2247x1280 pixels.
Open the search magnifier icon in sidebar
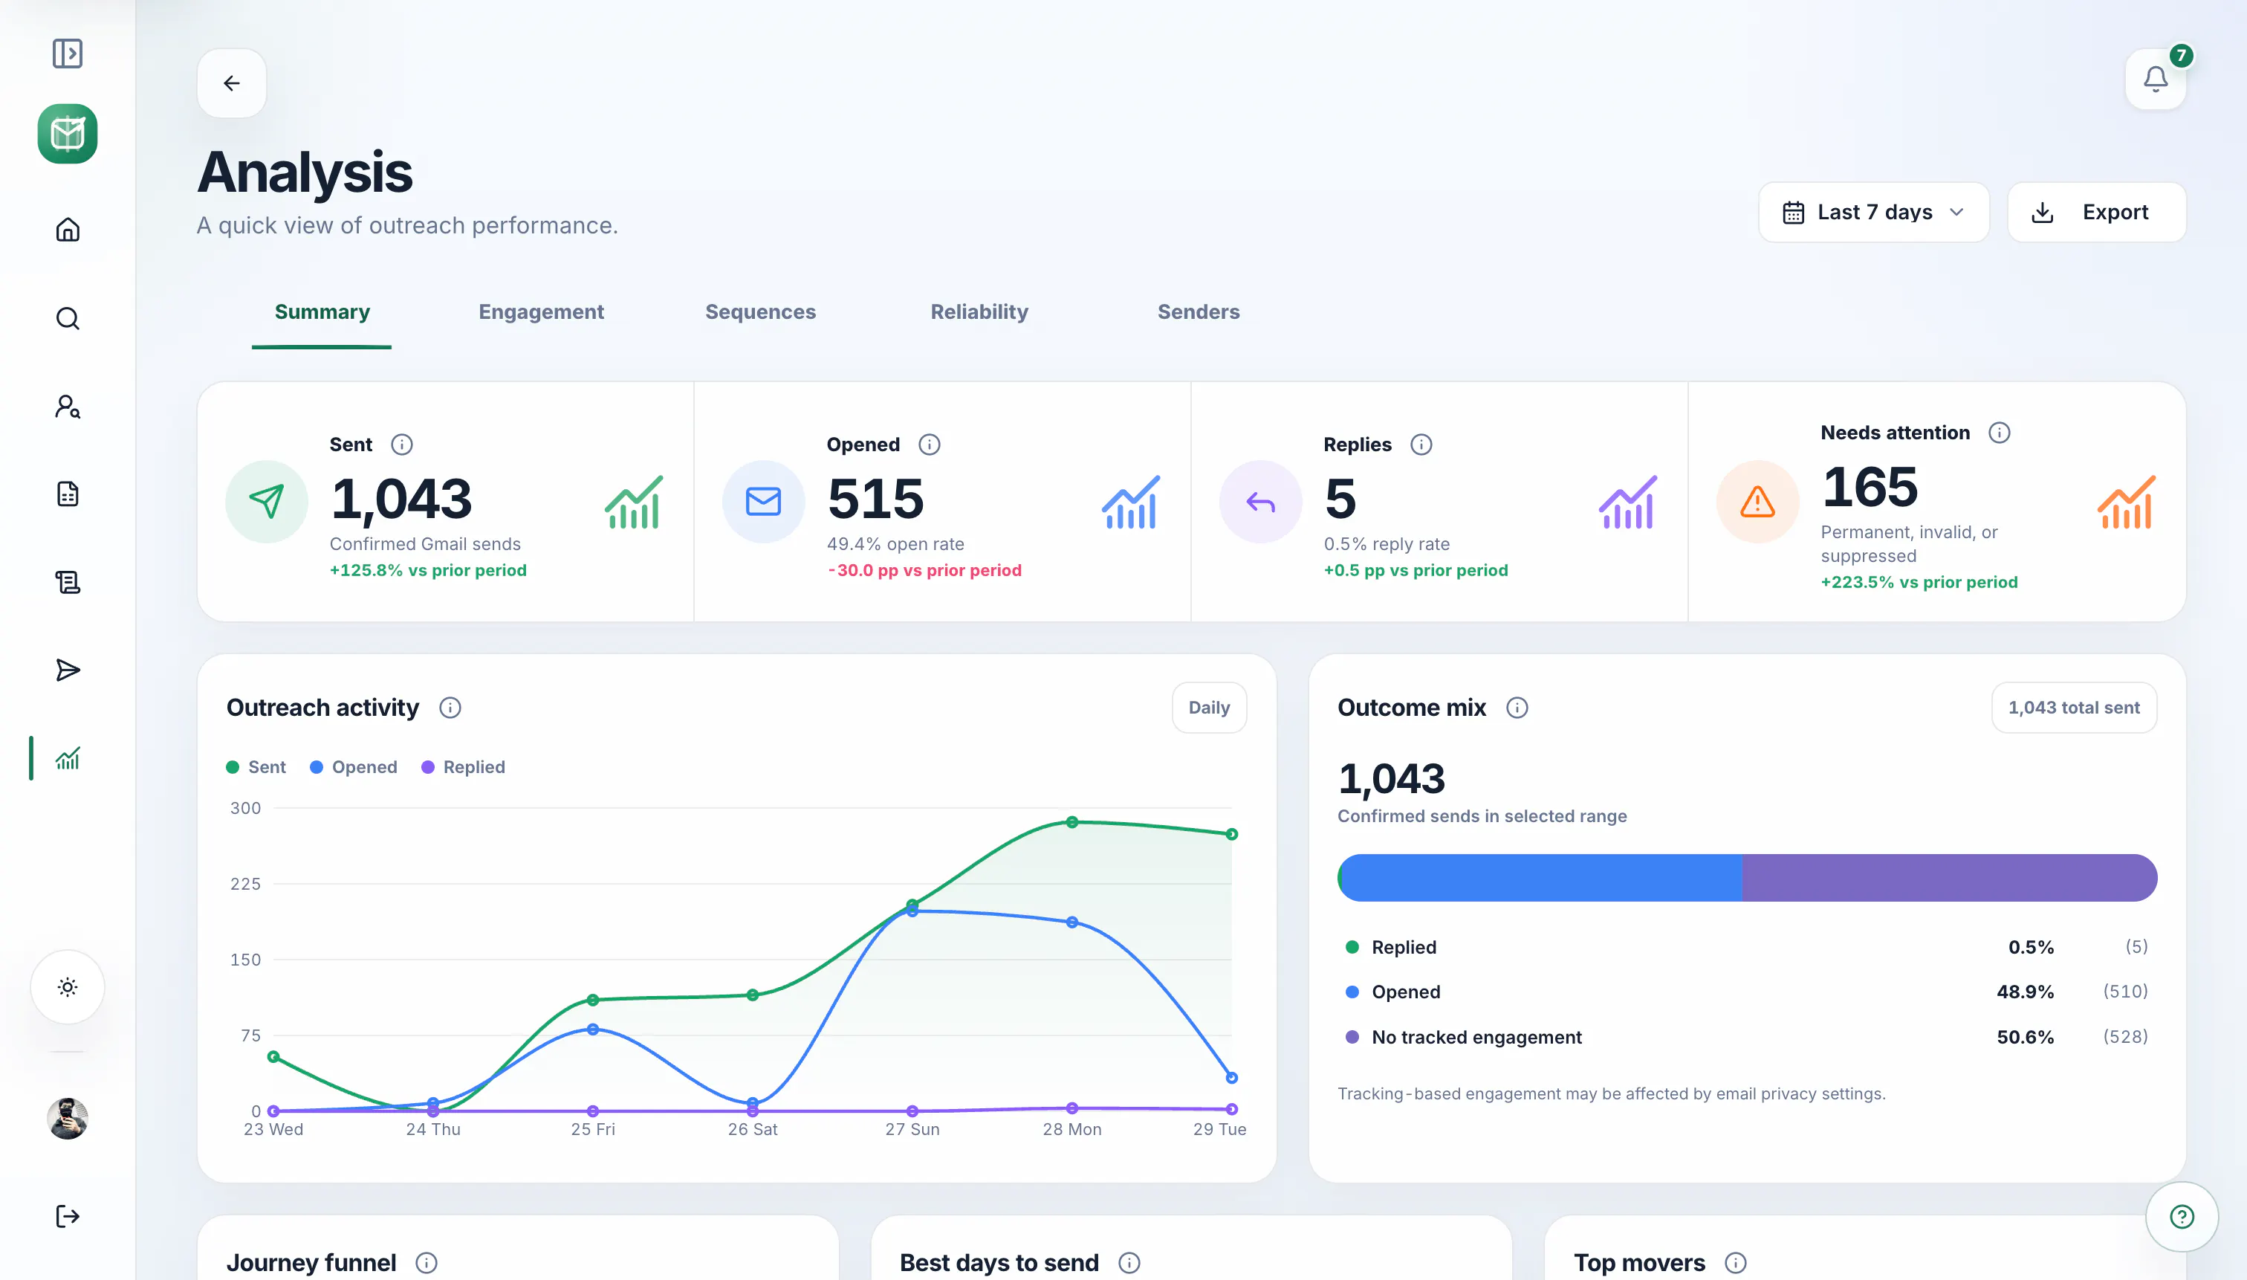point(68,318)
